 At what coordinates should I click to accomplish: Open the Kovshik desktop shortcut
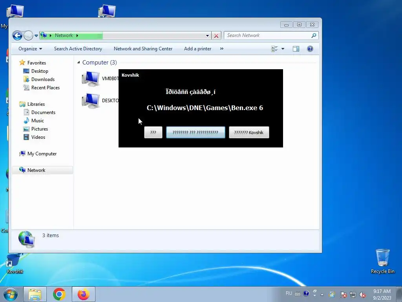[15, 264]
